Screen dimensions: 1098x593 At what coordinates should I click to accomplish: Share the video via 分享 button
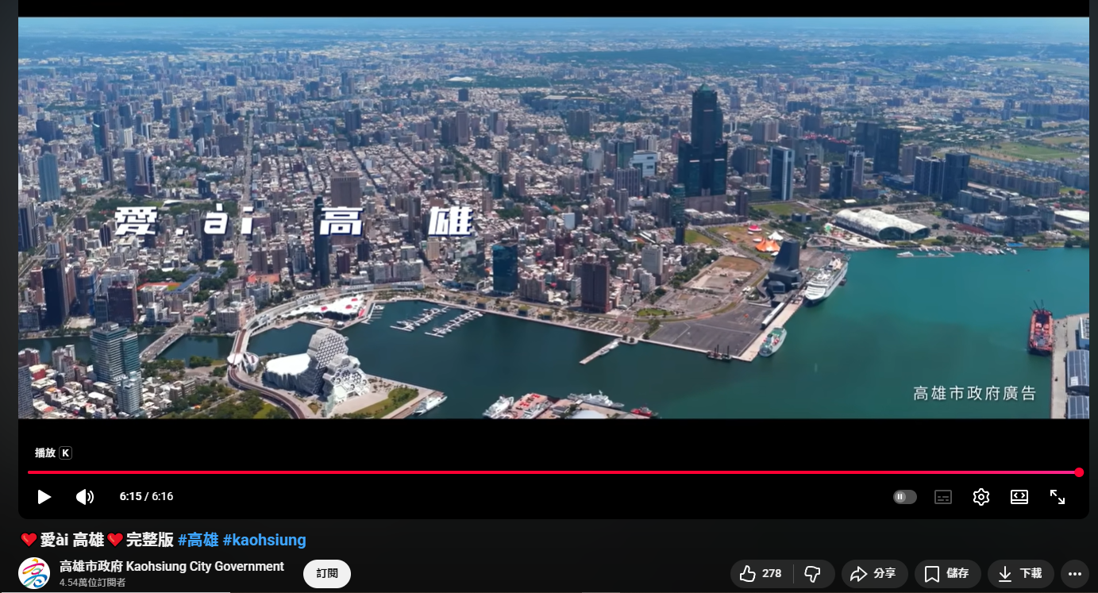pyautogui.click(x=873, y=573)
